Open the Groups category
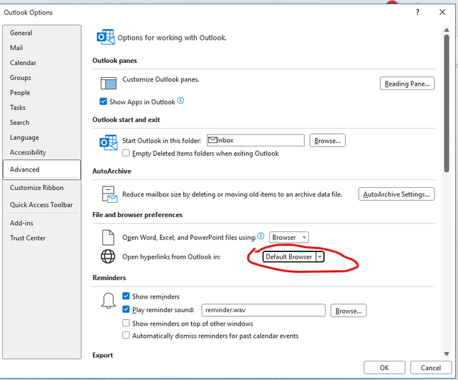 tap(42, 78)
